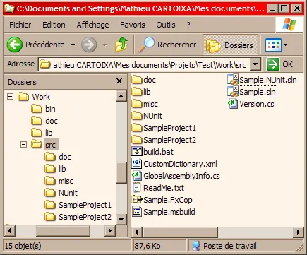Select the Sample.NUnit.sln solution icon
Screen dimensions: 307x255
pyautogui.click(x=233, y=80)
